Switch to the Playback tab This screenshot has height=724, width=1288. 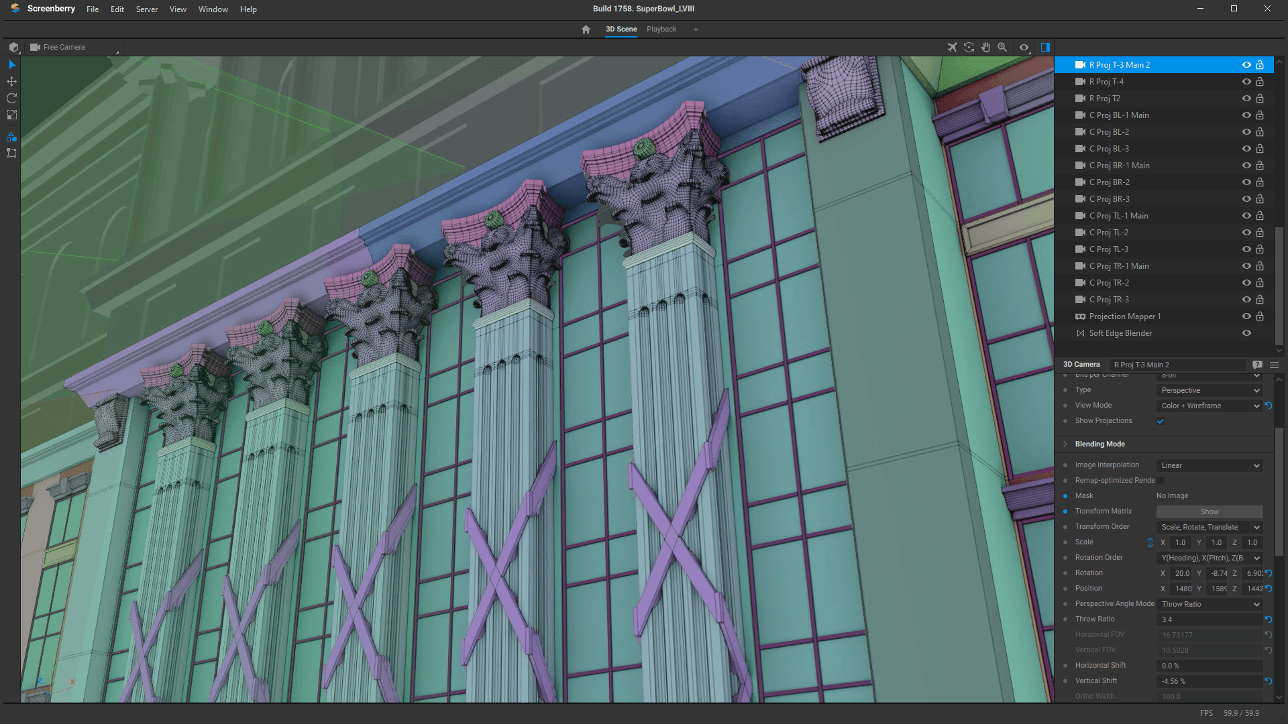pyautogui.click(x=661, y=29)
